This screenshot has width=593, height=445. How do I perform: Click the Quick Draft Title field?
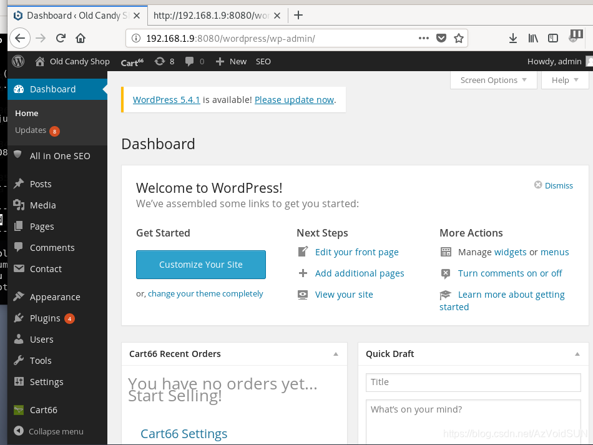tap(473, 382)
